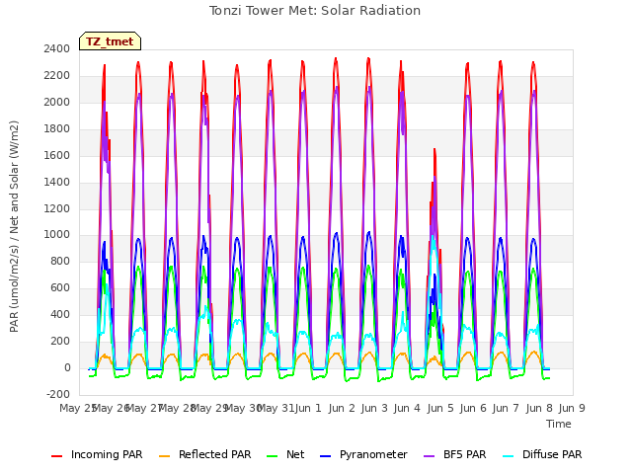Click the reduced Jun 5 Incoming PAR peak

[434, 150]
